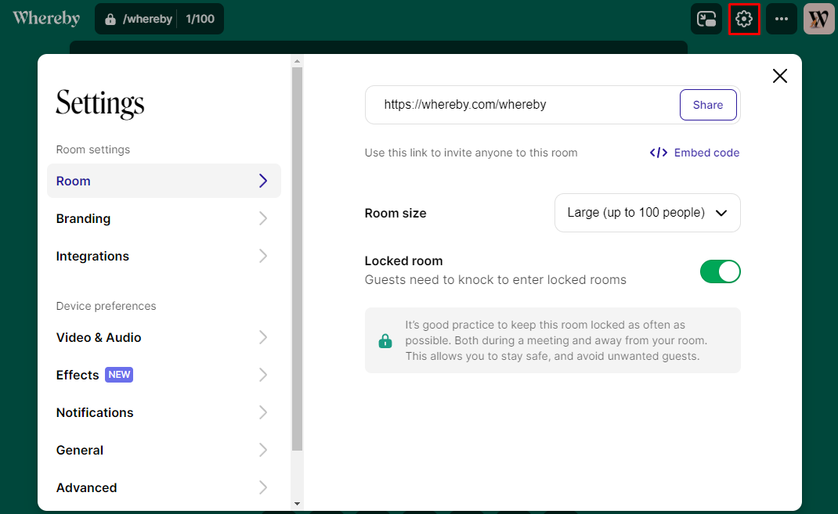Screen dimensions: 838x514
Task: Close the Settings dialog with the X
Action: click(779, 76)
